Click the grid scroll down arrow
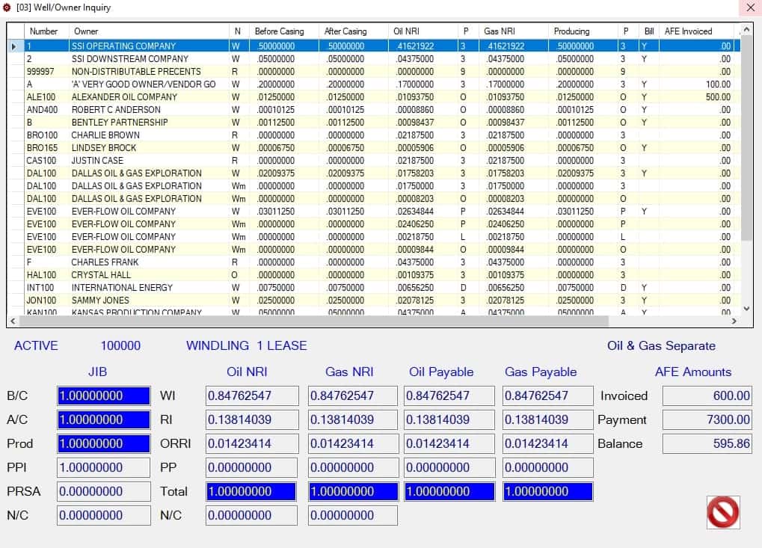The image size is (762, 548). pyautogui.click(x=746, y=309)
